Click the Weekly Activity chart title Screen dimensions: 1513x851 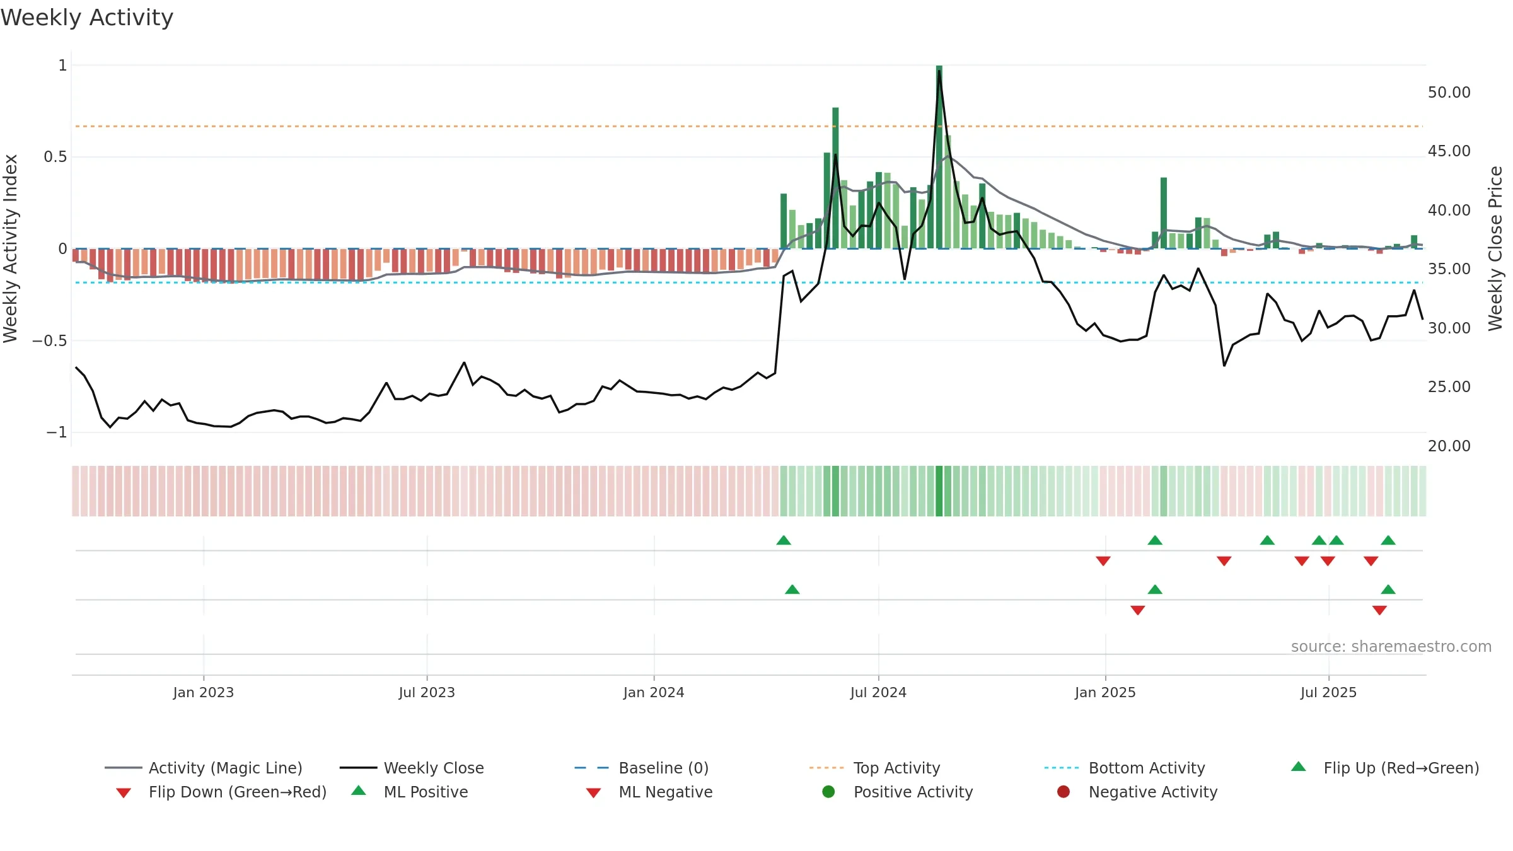coord(87,18)
